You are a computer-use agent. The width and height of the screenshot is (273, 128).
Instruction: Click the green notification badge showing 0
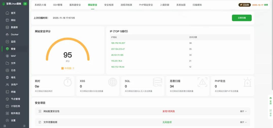[25, 4]
